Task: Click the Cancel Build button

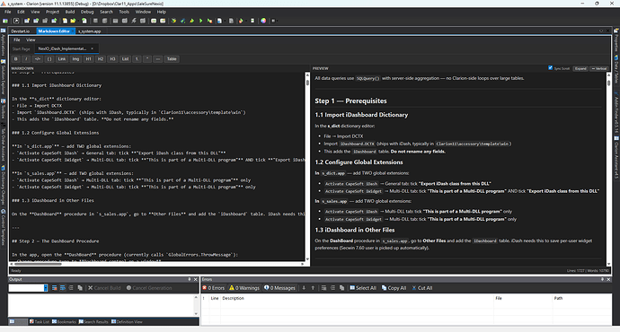Action: pos(104,288)
